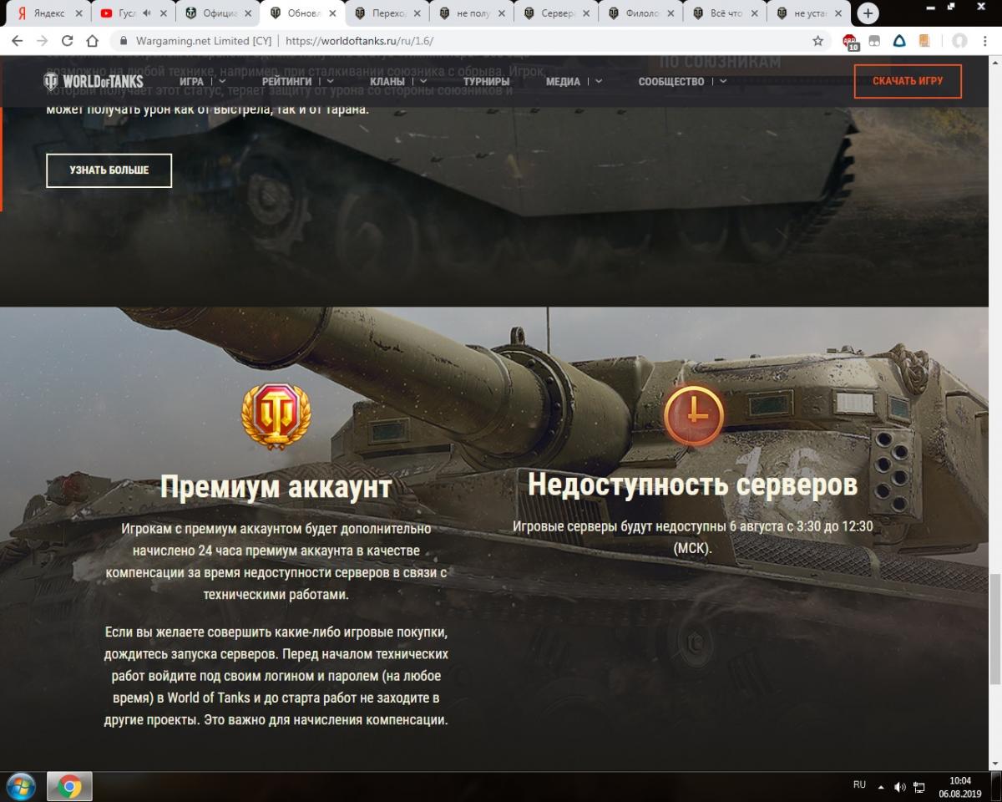Click the Show desktop strip
Screen dimensions: 1002x802
click(997, 787)
